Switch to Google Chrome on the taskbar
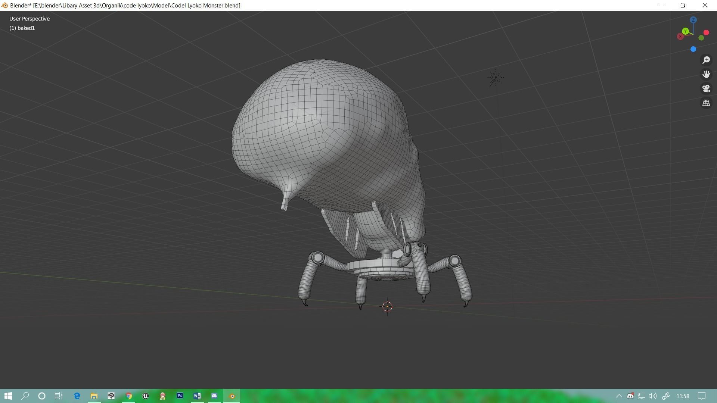 tap(128, 396)
